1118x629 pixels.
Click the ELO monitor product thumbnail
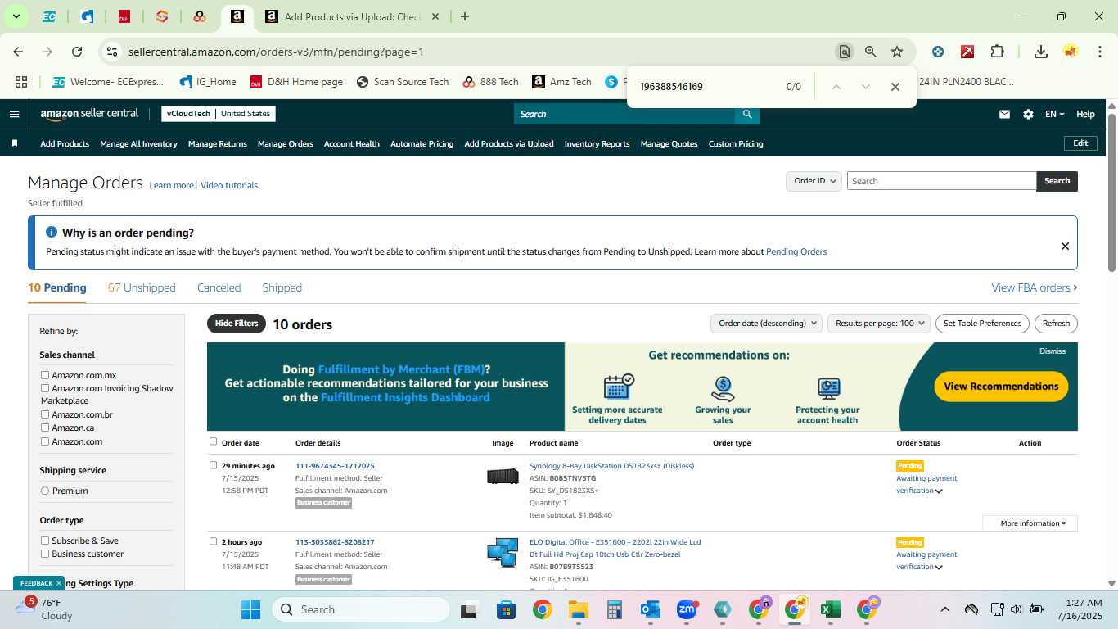point(503,553)
